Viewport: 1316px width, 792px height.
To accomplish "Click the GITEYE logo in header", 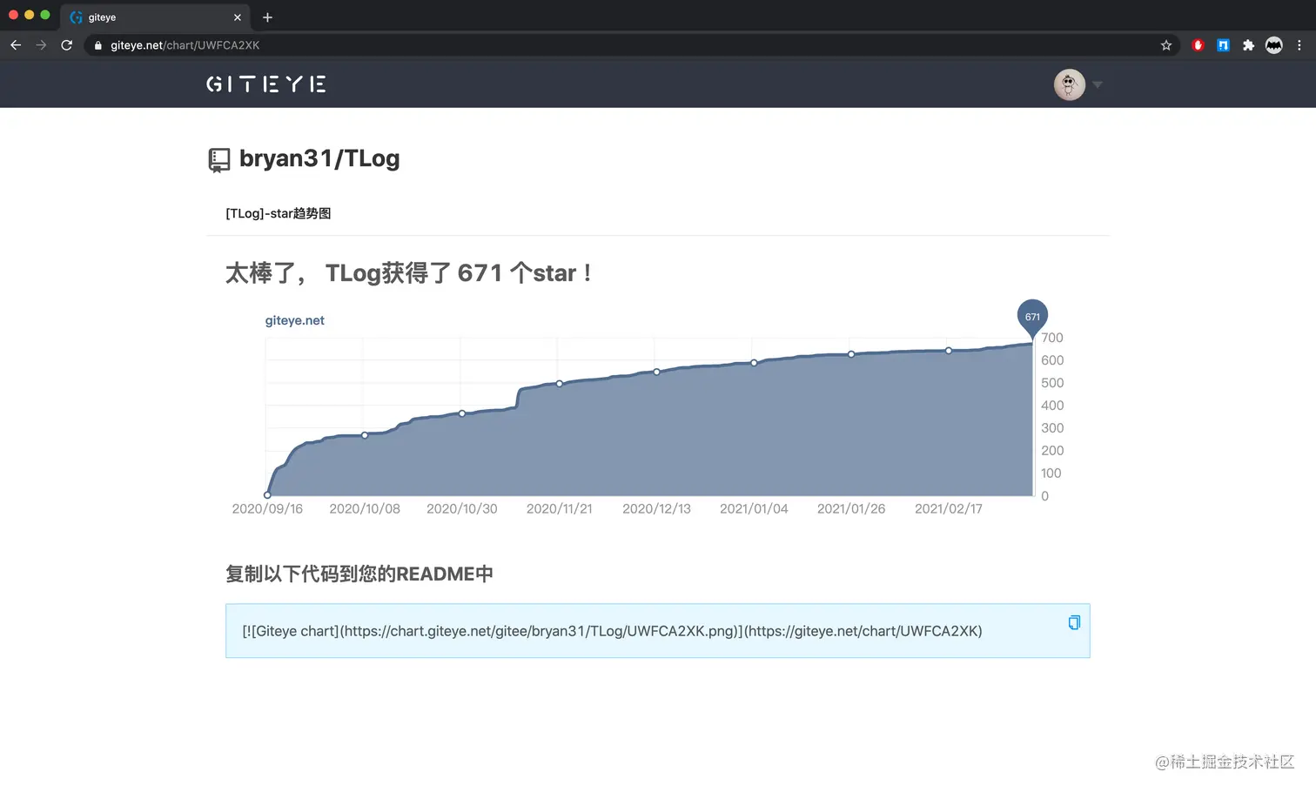I will click(266, 84).
